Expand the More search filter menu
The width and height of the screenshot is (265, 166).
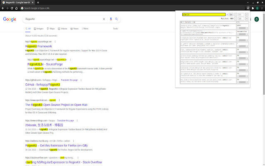(x=85, y=29)
